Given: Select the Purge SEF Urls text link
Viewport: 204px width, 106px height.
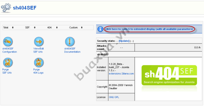Looking at the screenshot, I should (x=7, y=71).
